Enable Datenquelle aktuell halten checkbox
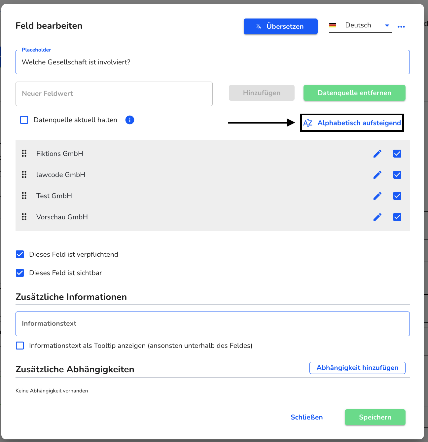The image size is (428, 442). pos(24,120)
